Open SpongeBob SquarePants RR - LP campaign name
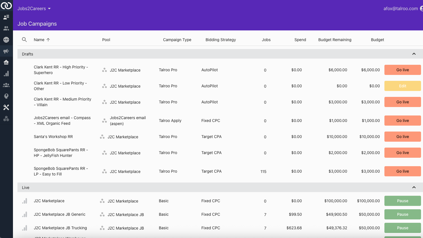 tap(61, 171)
